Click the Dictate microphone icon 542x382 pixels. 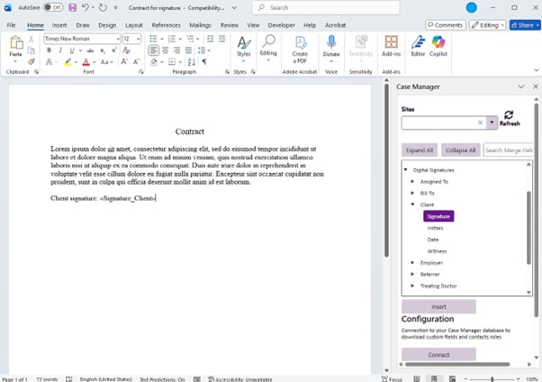331,42
